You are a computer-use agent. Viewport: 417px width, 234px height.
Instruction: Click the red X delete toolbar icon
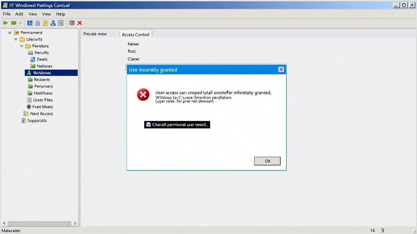(x=79, y=23)
